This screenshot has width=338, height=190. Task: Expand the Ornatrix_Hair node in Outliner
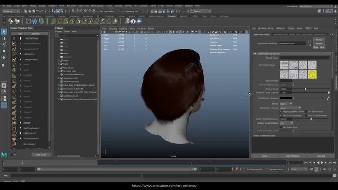click(59, 71)
